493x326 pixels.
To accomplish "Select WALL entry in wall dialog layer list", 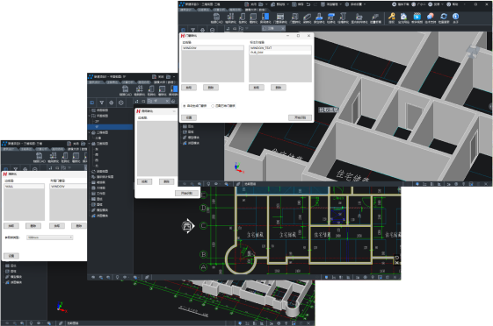I will click(25, 187).
